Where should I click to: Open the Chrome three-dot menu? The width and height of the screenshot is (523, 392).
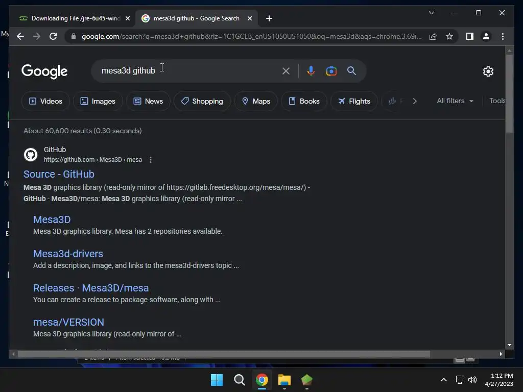pyautogui.click(x=503, y=36)
